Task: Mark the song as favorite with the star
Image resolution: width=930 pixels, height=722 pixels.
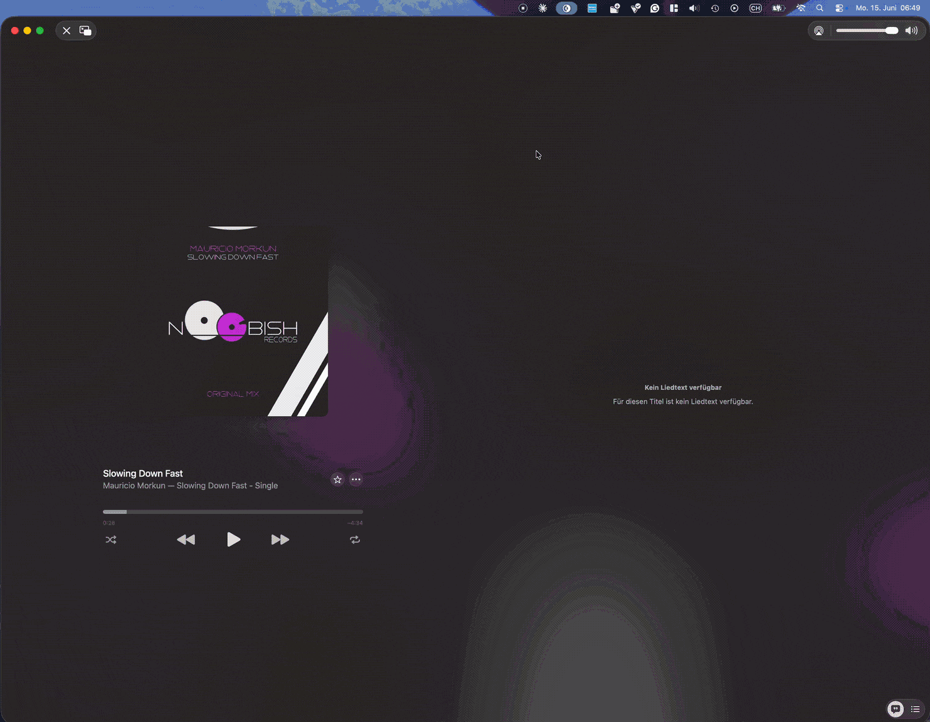Action: pos(337,479)
